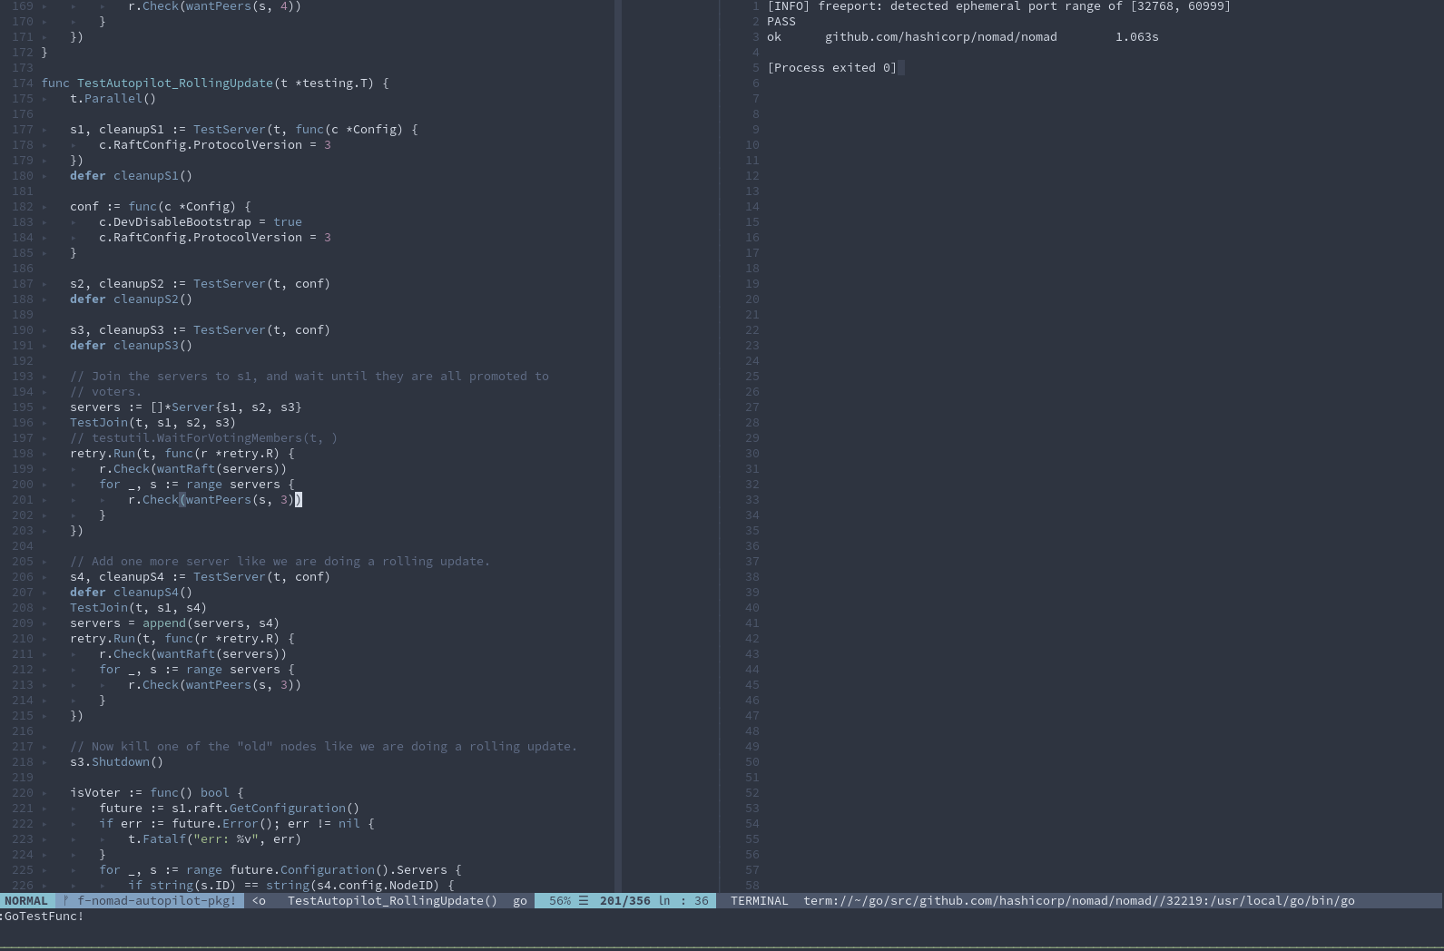Click the term:// buffer path in the status line
Screen dimensions: 1444x951
[1079, 901]
